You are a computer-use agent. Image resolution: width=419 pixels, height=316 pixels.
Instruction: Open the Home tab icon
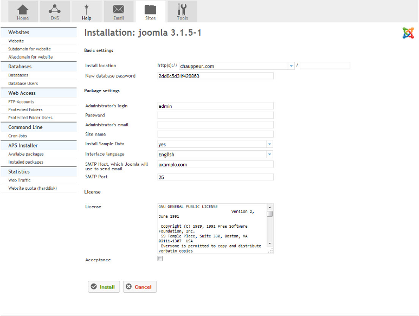[23, 11]
